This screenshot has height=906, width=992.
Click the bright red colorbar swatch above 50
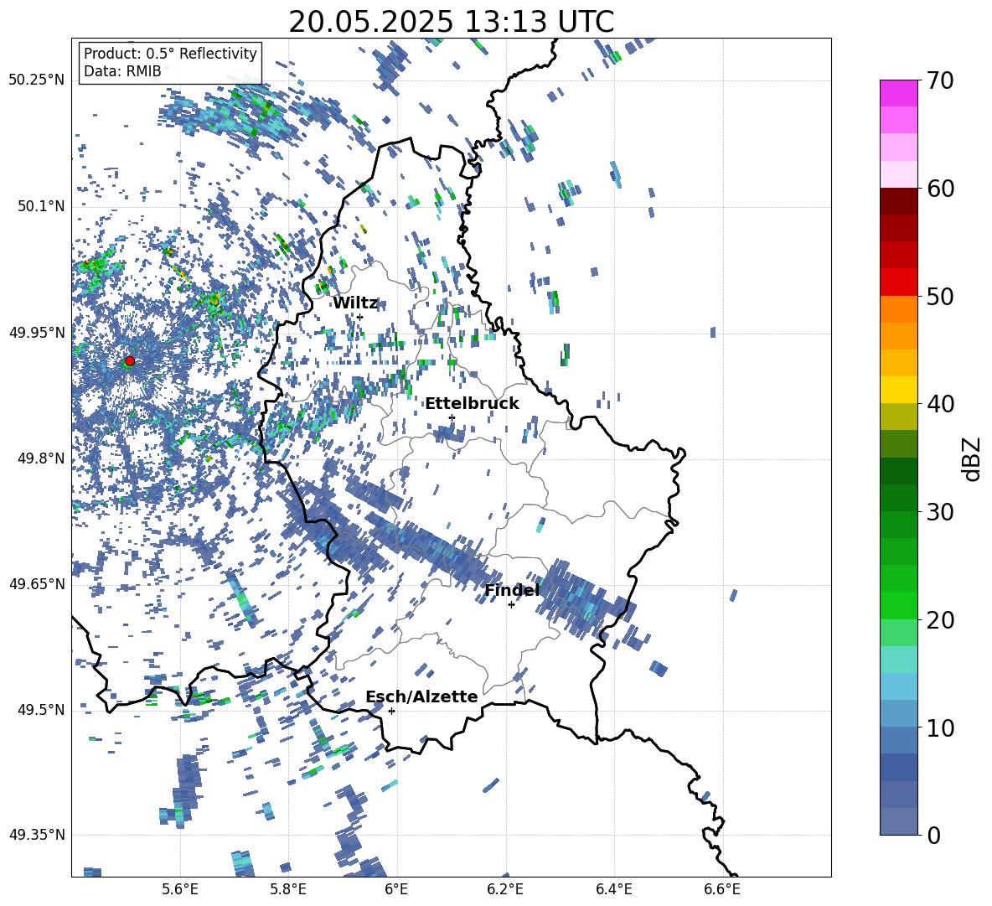tap(898, 282)
